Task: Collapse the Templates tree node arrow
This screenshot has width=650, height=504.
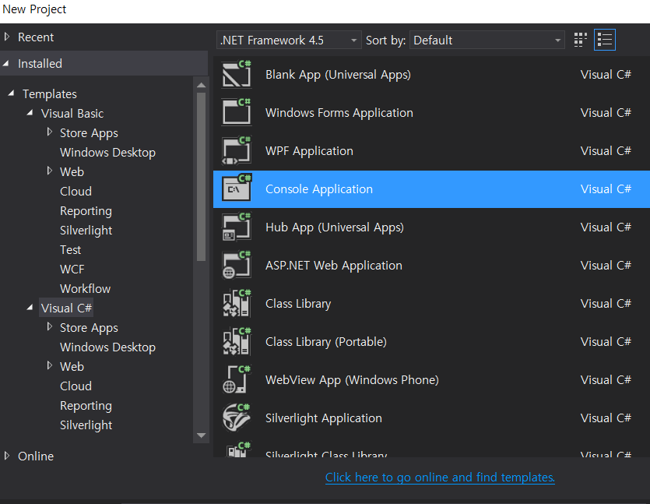Action: coord(11,93)
